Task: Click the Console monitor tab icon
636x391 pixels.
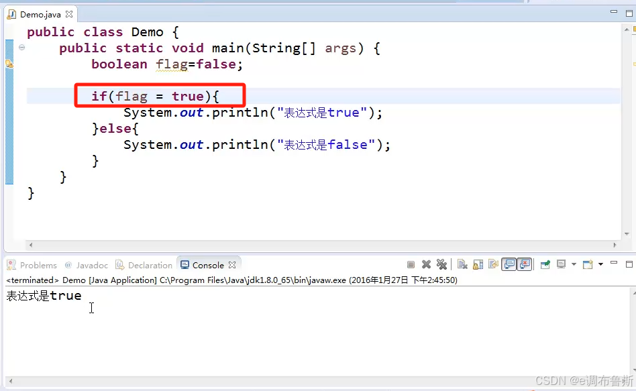Action: [x=184, y=265]
